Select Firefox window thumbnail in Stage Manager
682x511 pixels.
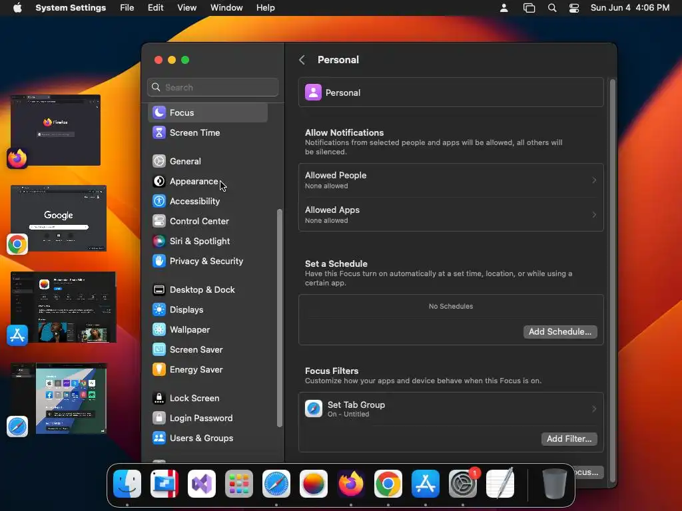coord(56,130)
